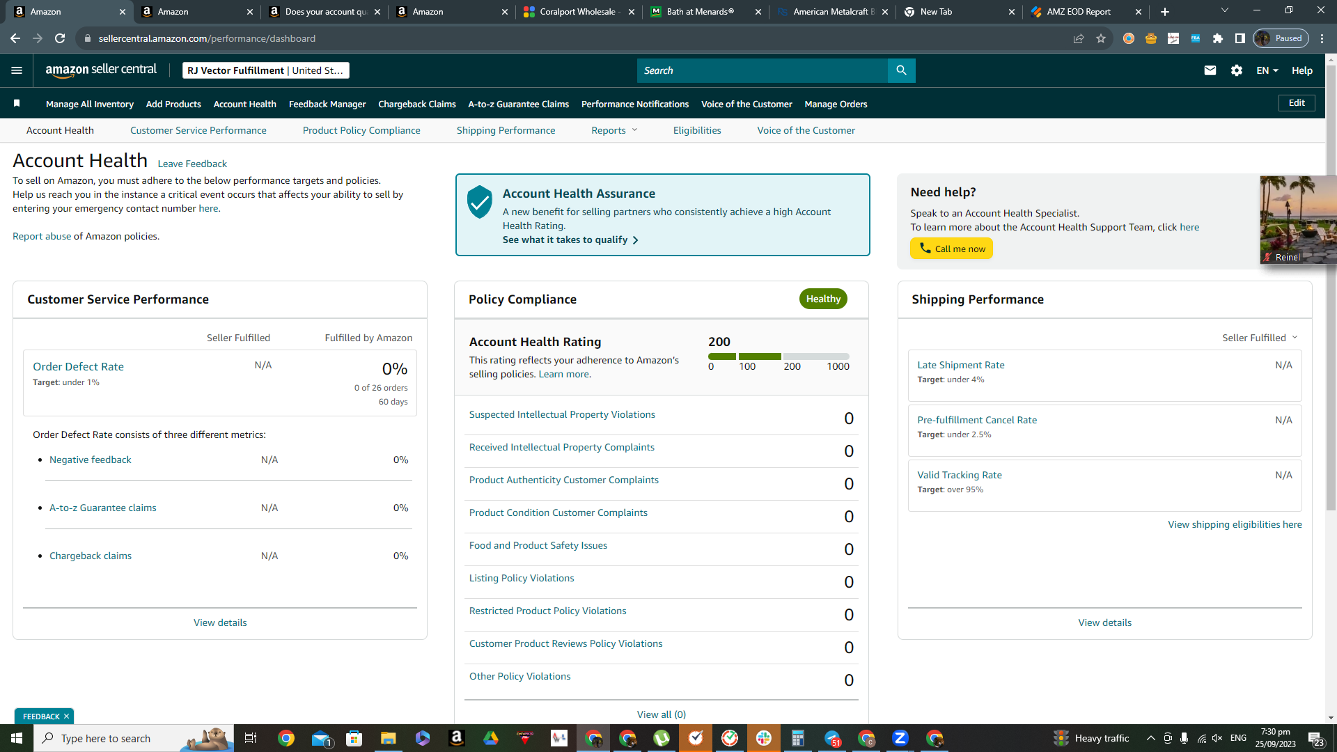Expand the Reports dropdown menu
The image size is (1337, 752).
tap(614, 130)
